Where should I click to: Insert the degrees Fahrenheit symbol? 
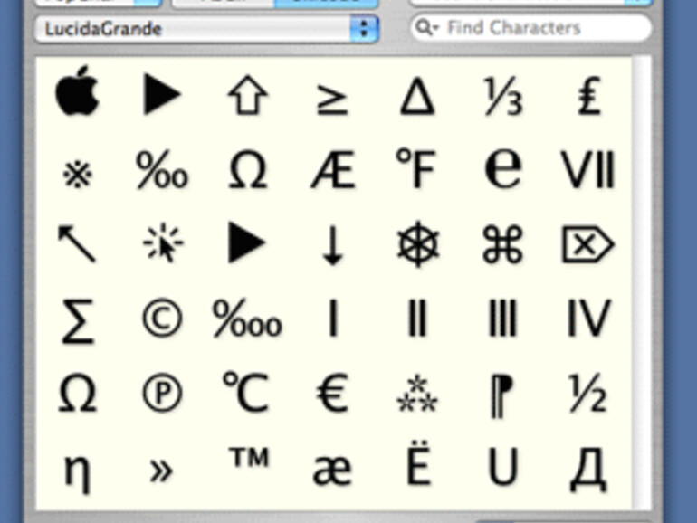point(417,169)
